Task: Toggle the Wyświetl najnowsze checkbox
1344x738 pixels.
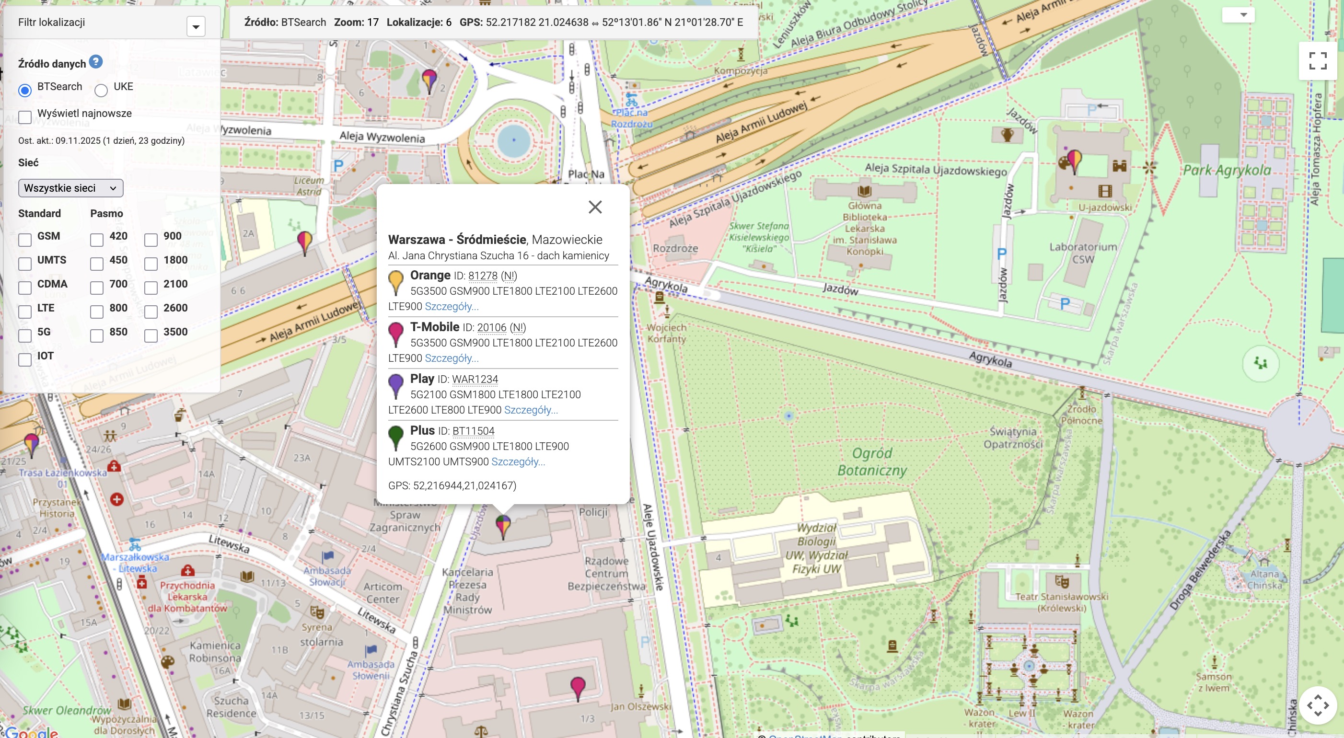Action: [x=25, y=117]
